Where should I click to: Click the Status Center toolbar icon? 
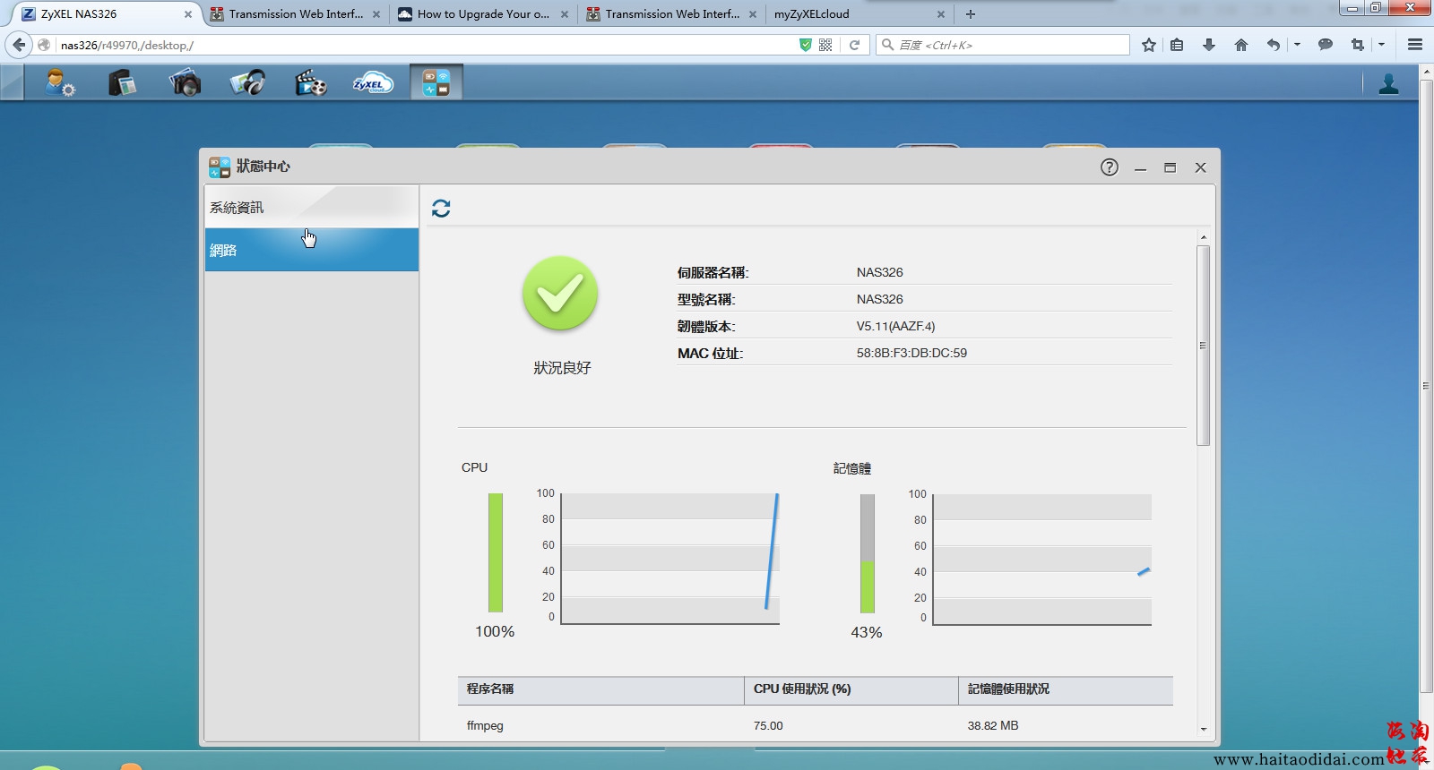436,83
